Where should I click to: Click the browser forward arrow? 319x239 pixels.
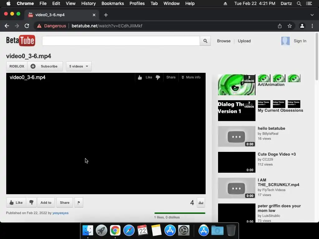pyautogui.click(x=17, y=26)
